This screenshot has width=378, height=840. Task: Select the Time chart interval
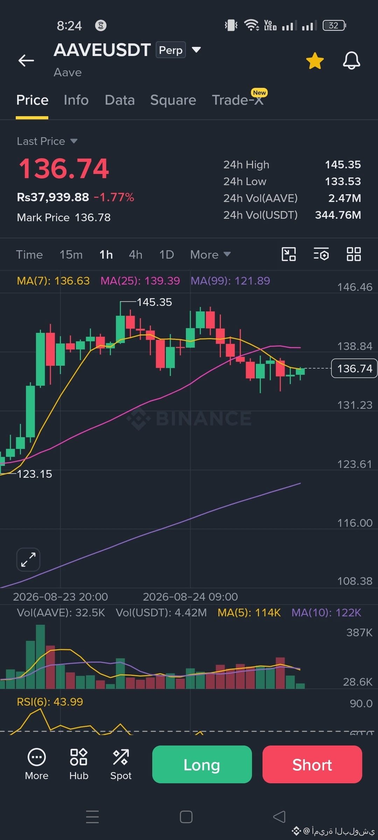(29, 254)
